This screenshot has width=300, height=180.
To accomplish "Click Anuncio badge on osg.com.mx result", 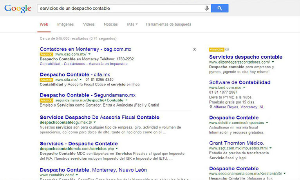I will click(47, 54).
